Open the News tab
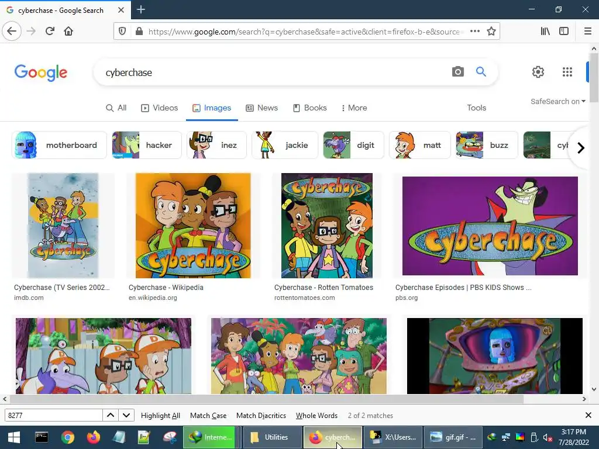599x449 pixels. pyautogui.click(x=261, y=108)
